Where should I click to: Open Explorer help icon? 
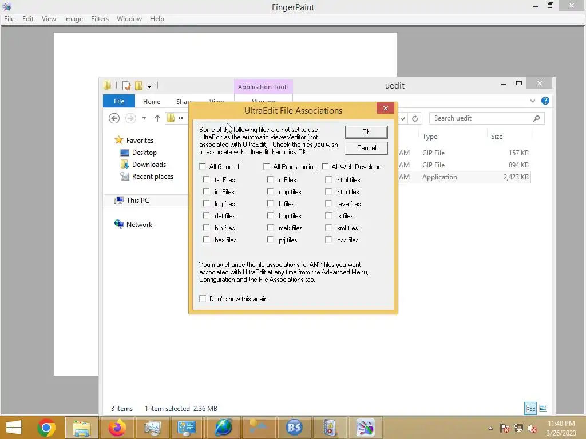tap(545, 101)
